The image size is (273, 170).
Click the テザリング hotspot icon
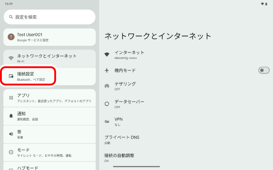(x=107, y=86)
